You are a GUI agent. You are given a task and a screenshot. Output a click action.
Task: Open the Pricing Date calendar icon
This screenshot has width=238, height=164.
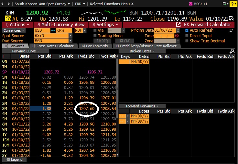point(178,30)
